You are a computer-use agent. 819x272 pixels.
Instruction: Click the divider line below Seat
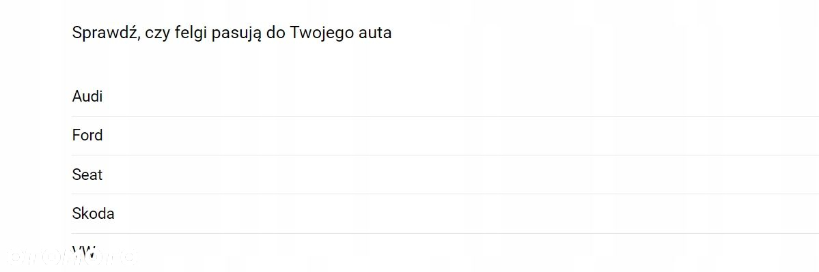pos(445,194)
